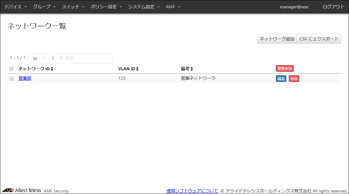Open the 50 rows-per-page dropdown
The height and width of the screenshot is (194, 349).
click(x=39, y=58)
